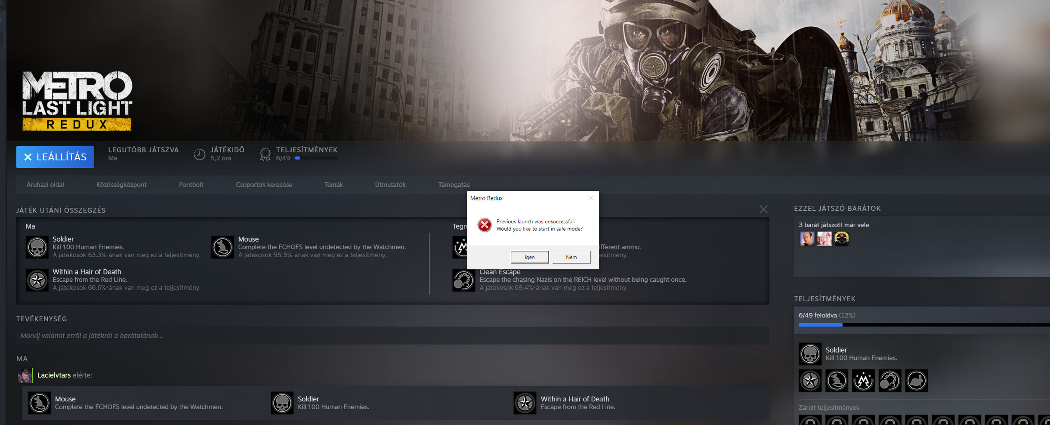
Task: Click "Within a Hair of Death" title in summary
Action: point(87,272)
